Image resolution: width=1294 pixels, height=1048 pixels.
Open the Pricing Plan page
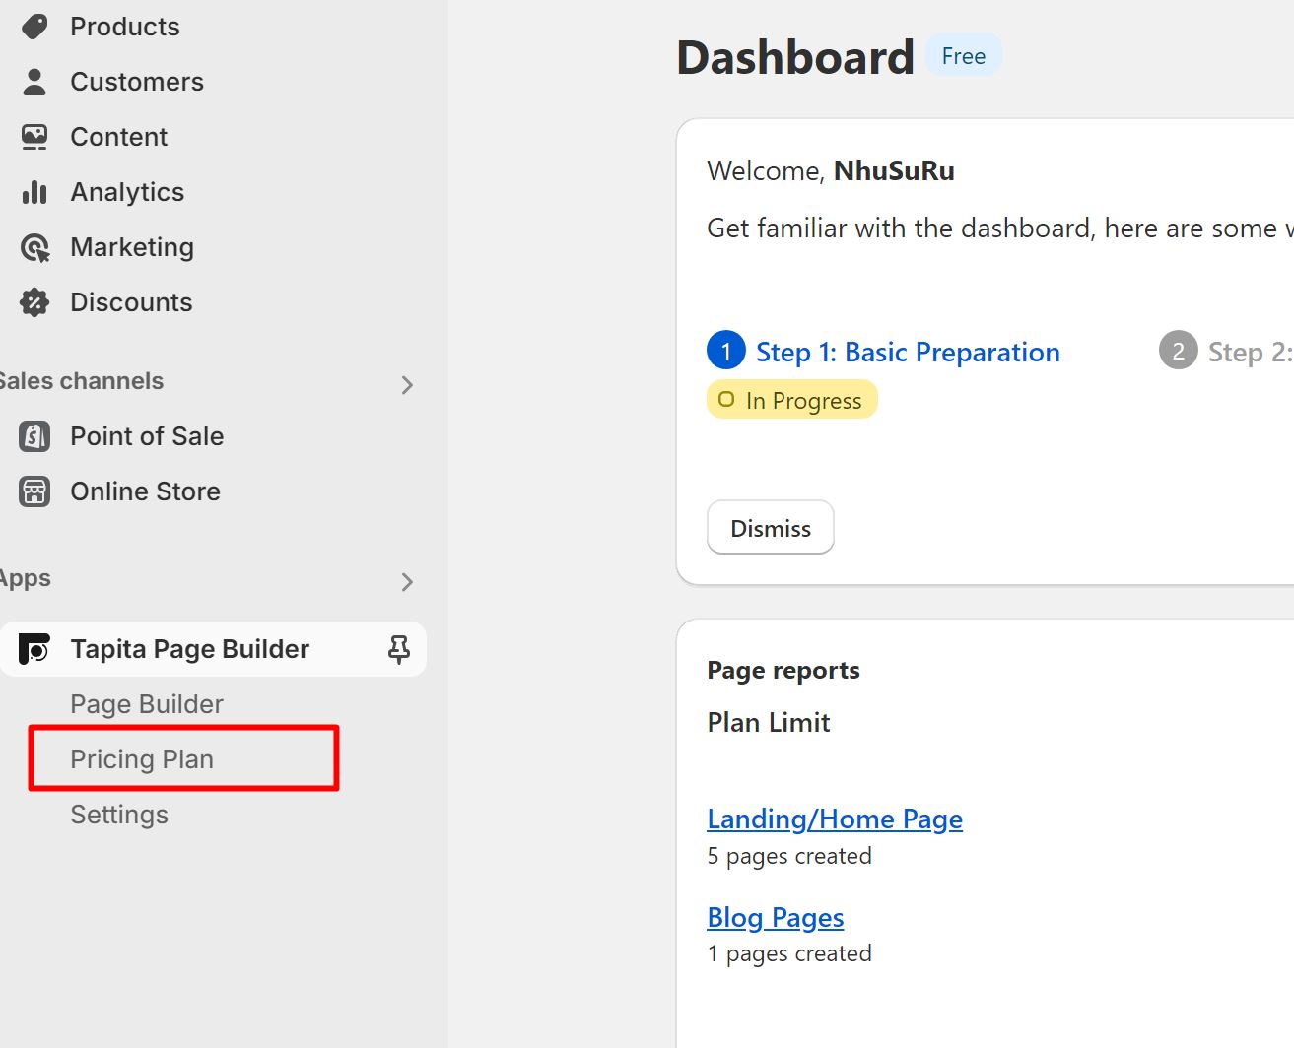pyautogui.click(x=142, y=759)
